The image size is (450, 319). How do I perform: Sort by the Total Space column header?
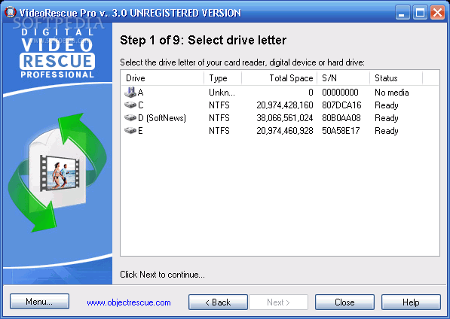[279, 78]
